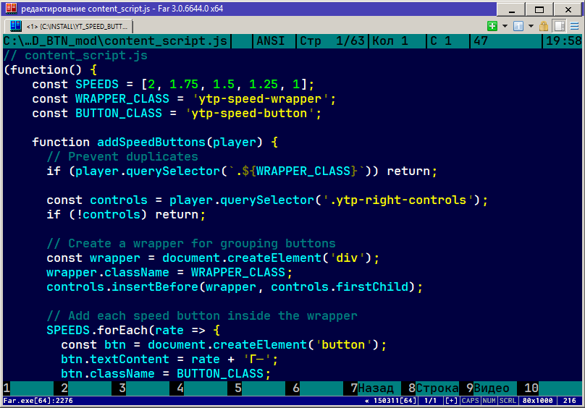Click the file path content_script.js in header

click(115, 41)
